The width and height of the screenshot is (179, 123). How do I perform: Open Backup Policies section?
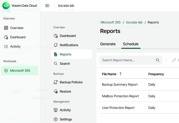[71, 82]
